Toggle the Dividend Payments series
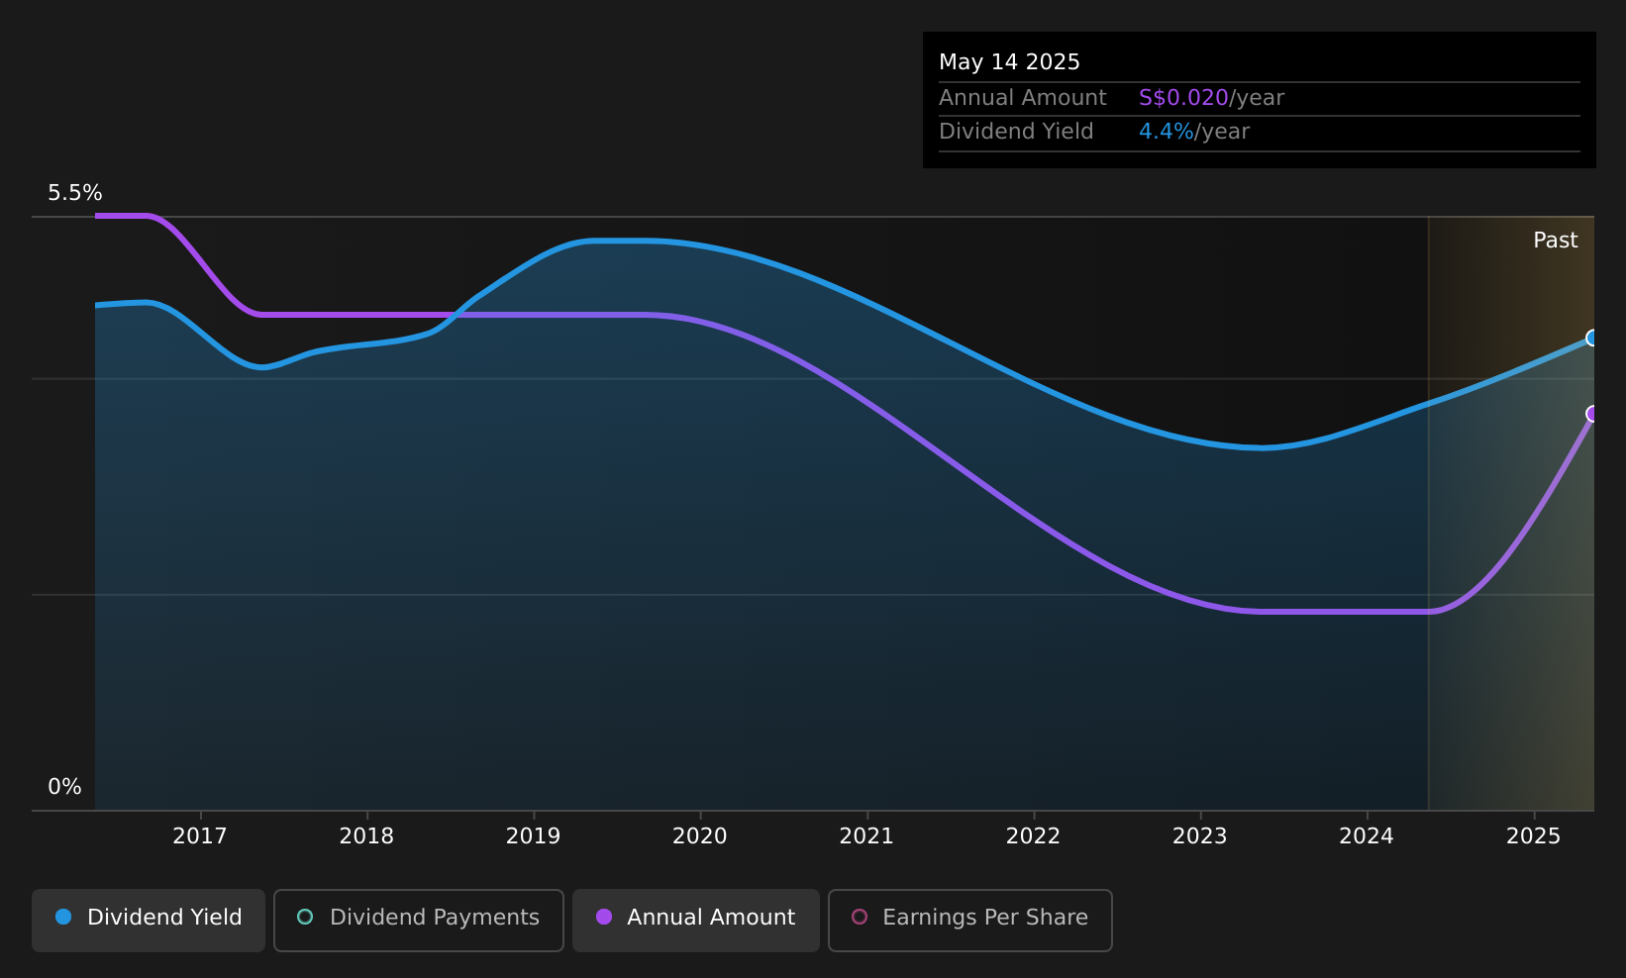1626x978 pixels. tap(419, 920)
